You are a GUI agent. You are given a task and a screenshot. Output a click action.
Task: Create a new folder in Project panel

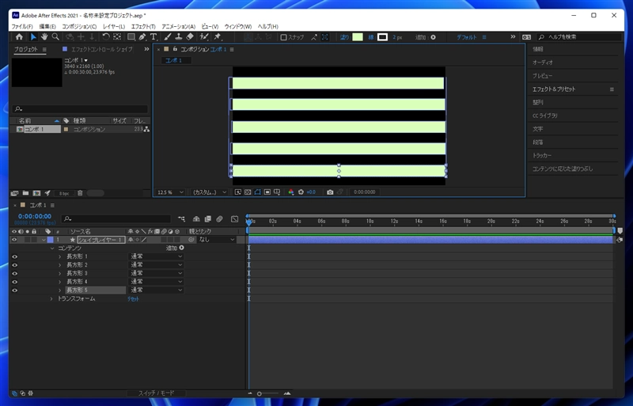click(x=25, y=192)
